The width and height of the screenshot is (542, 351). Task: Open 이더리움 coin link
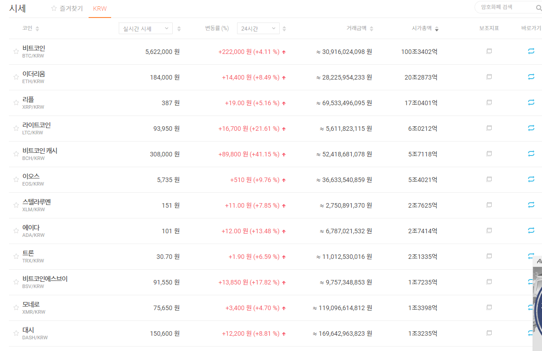pos(34,74)
